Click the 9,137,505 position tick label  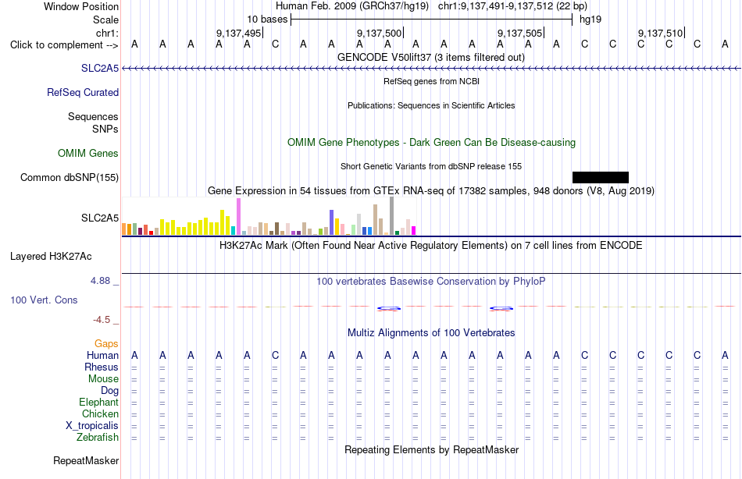tap(519, 33)
